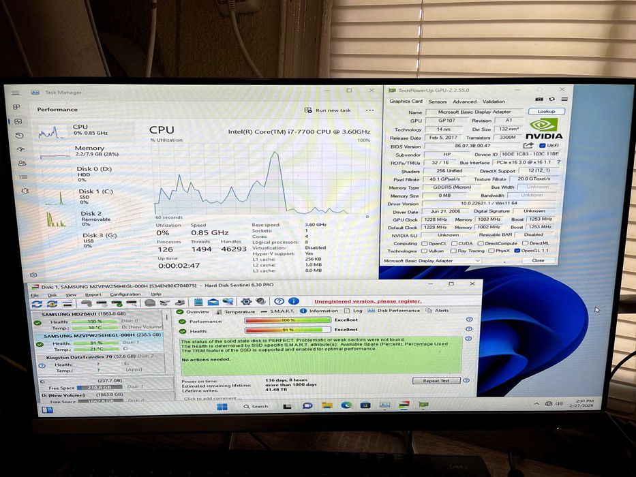Toggle PhysX checkbox in GPU-Z
The width and height of the screenshot is (636, 477).
point(491,251)
